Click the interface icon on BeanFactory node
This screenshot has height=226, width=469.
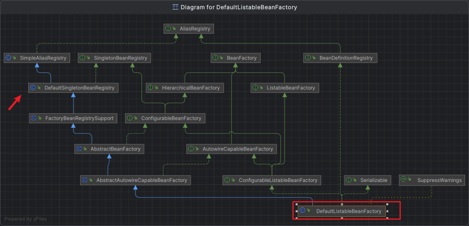(x=215, y=58)
